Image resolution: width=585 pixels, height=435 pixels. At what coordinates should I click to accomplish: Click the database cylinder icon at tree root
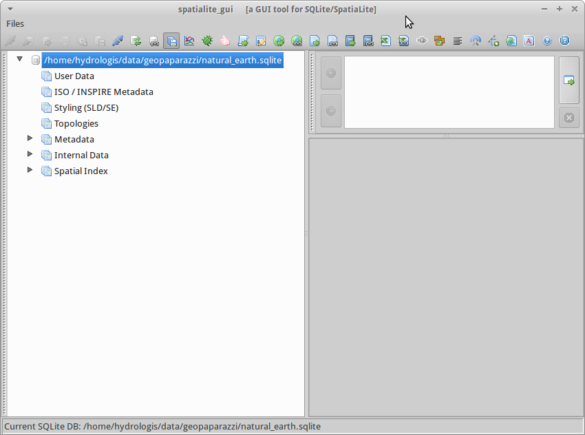[35, 60]
